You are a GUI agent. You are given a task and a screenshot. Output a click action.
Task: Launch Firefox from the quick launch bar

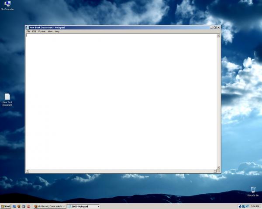pyautogui.click(x=19, y=206)
